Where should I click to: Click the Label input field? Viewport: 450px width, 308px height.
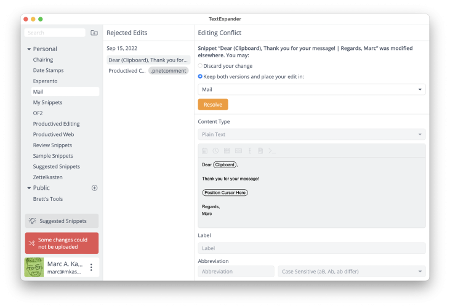pos(311,248)
